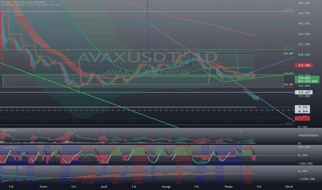
Task: Click 40000000 on the volume scale
Action: coord(308,135)
